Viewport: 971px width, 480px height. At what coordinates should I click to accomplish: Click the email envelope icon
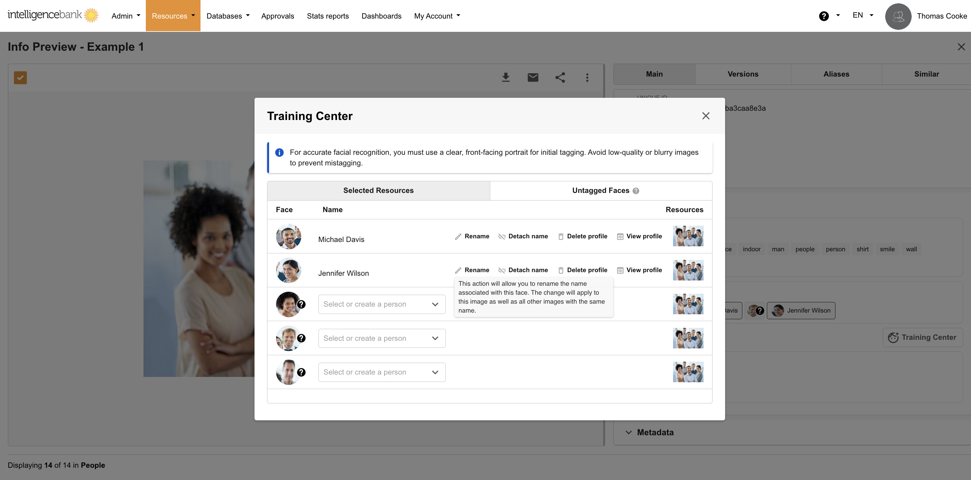533,78
